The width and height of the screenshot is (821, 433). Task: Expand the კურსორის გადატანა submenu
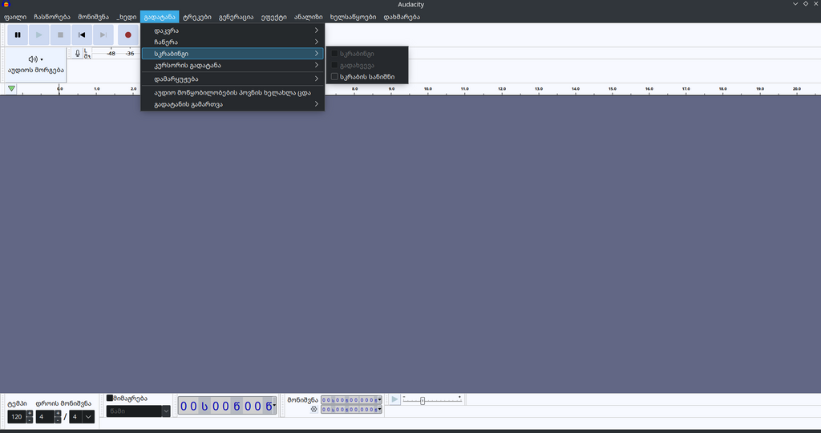click(233, 66)
